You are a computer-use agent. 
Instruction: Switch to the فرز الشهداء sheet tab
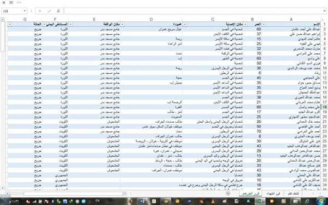273,194
